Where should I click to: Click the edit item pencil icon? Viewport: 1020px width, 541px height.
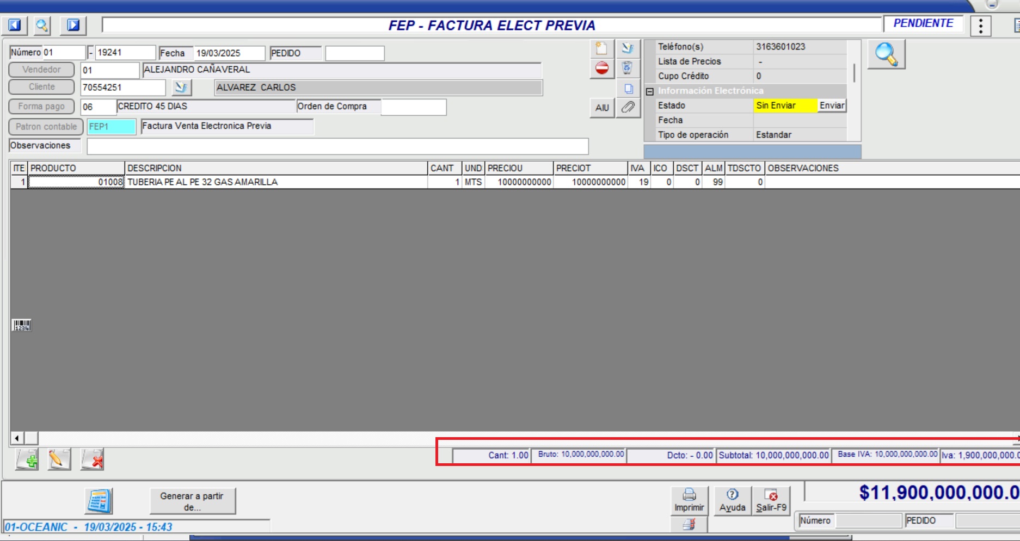click(59, 459)
